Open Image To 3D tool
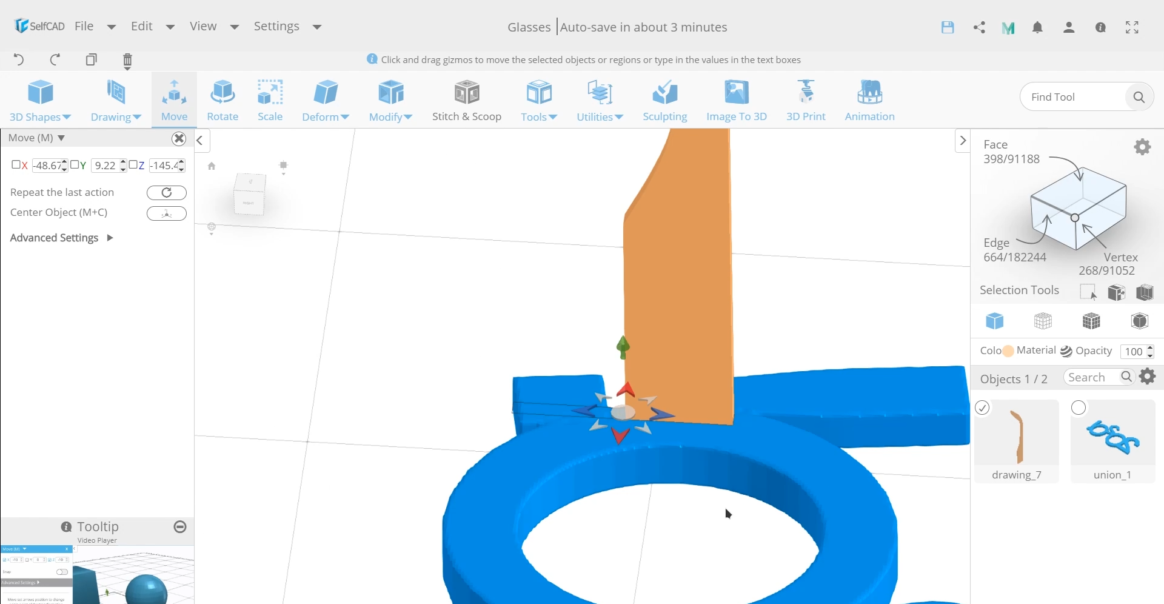1164x604 pixels. 737,100
